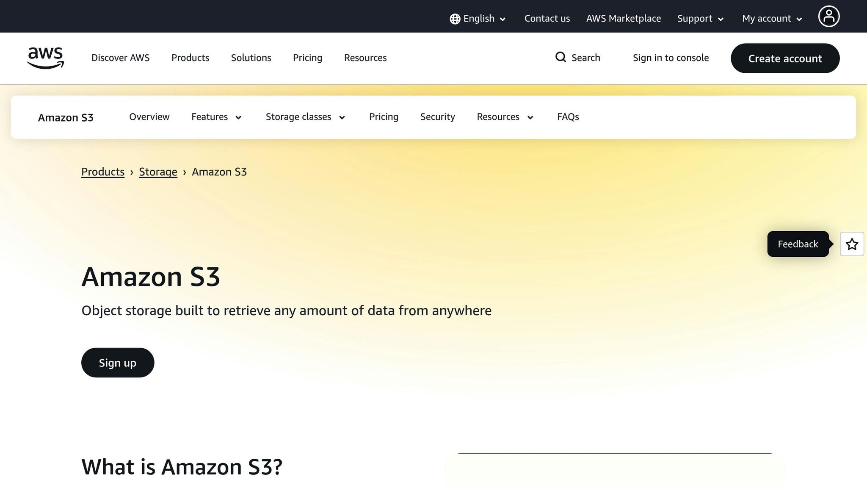This screenshot has height=488, width=867.
Task: Open the English language selector
Action: (478, 19)
